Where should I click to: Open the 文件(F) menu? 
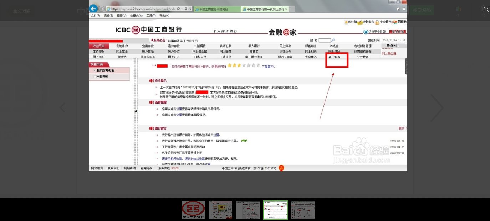coord(96,16)
